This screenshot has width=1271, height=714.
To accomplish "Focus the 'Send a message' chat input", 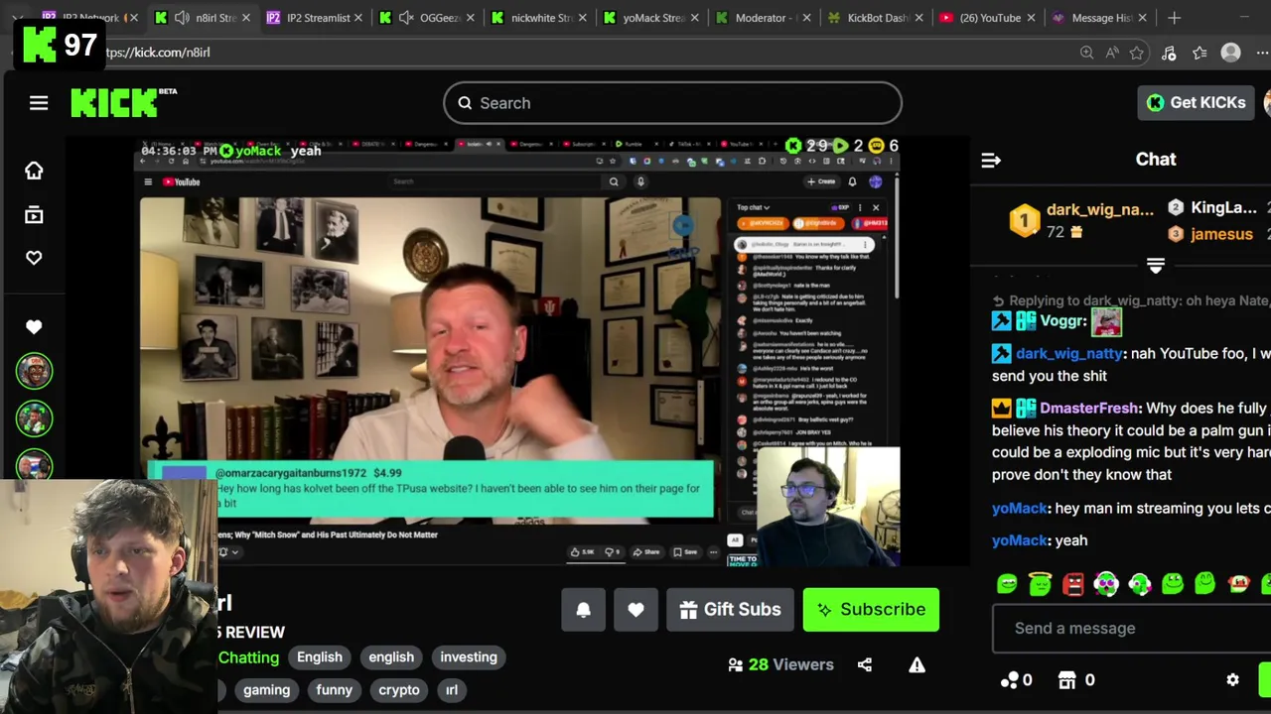I will click(1131, 628).
